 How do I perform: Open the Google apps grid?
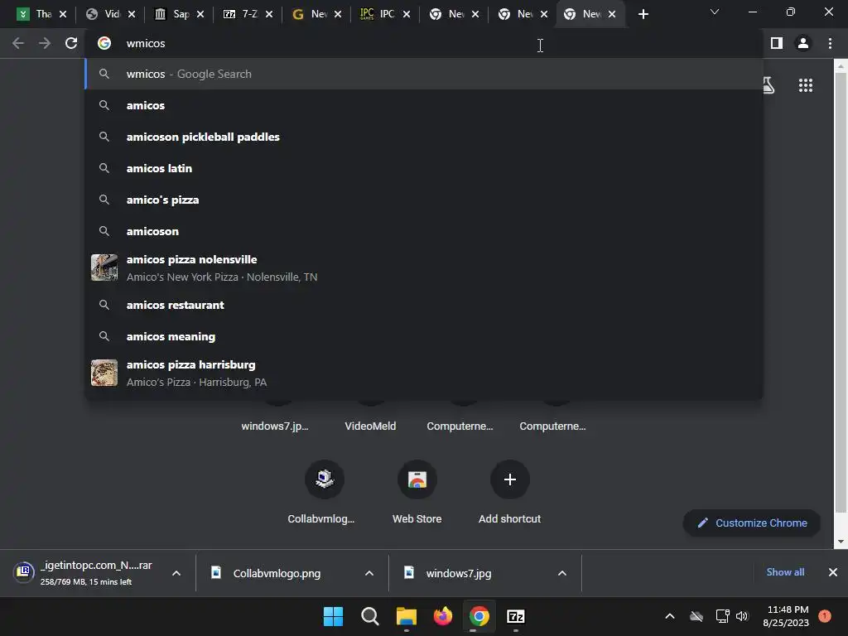pos(806,85)
